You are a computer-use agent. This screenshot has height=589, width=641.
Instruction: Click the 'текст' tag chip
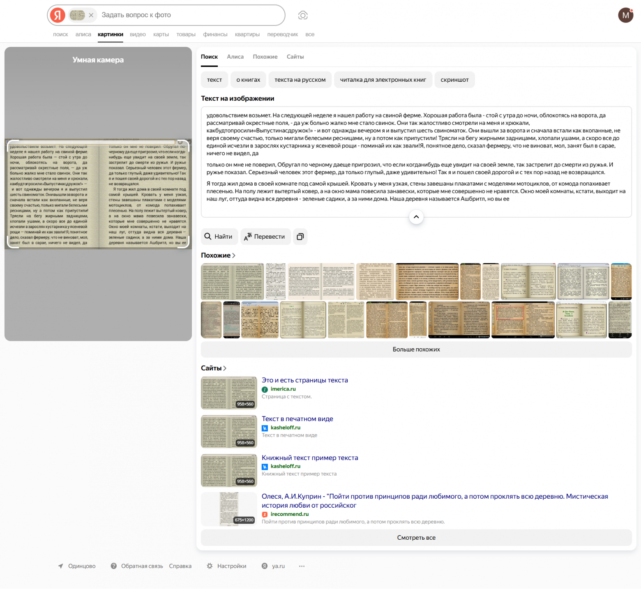click(x=214, y=80)
